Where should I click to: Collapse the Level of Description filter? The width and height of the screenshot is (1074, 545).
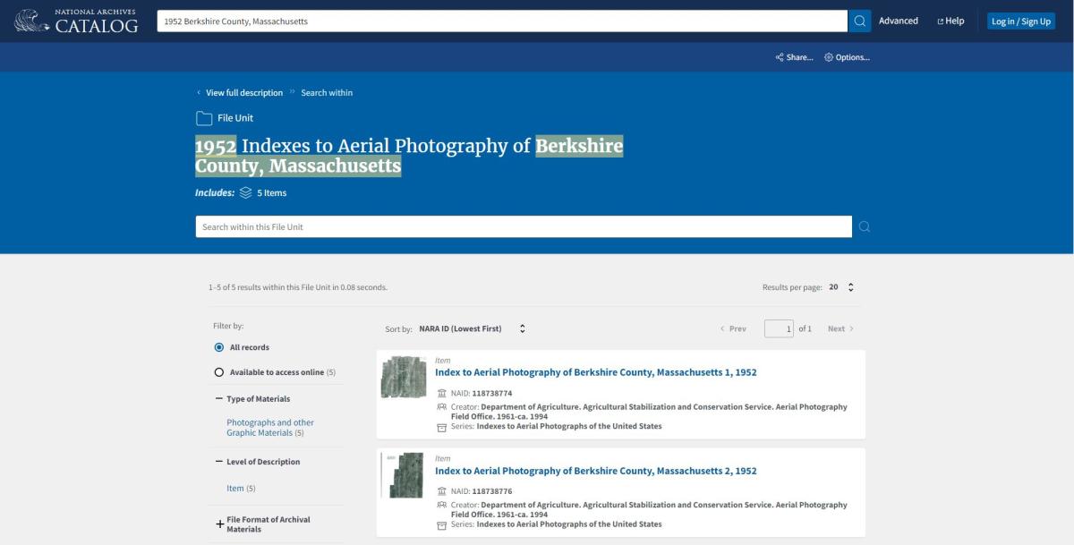219,462
